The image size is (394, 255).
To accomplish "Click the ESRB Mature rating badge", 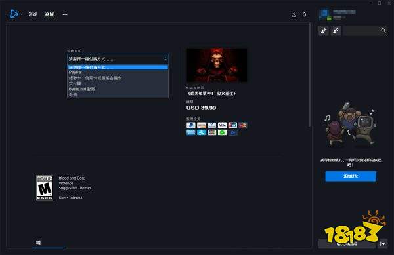I will click(45, 187).
